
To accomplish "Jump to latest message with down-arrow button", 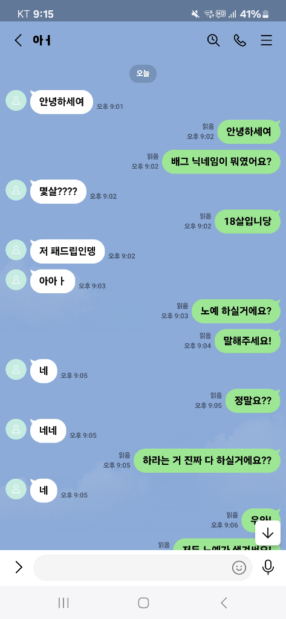I will pyautogui.click(x=268, y=533).
